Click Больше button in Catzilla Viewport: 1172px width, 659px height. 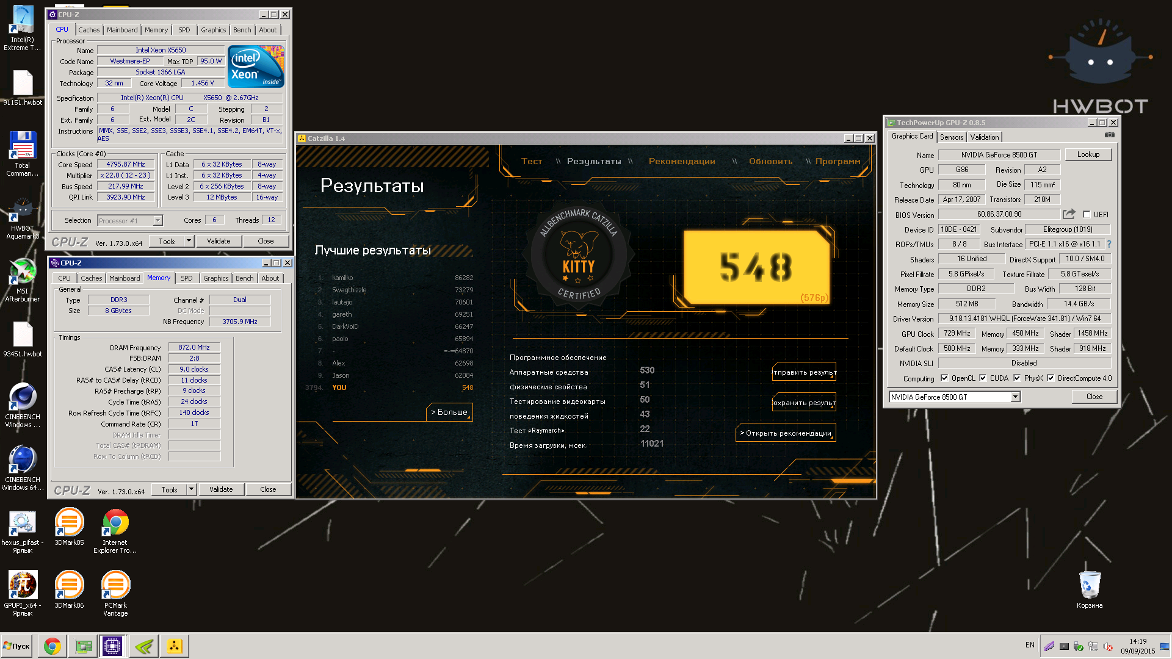(x=449, y=412)
